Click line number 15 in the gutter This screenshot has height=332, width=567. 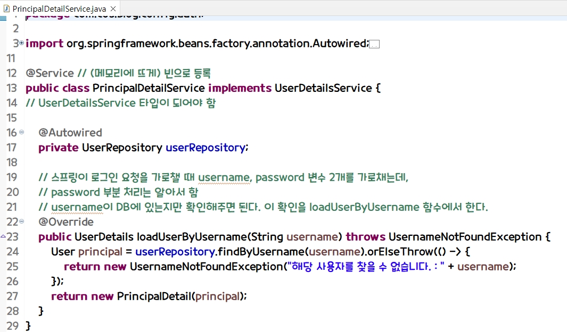coord(12,118)
